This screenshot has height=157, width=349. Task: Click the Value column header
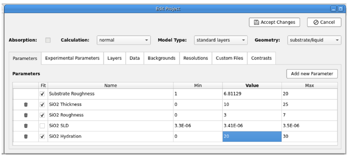click(252, 86)
